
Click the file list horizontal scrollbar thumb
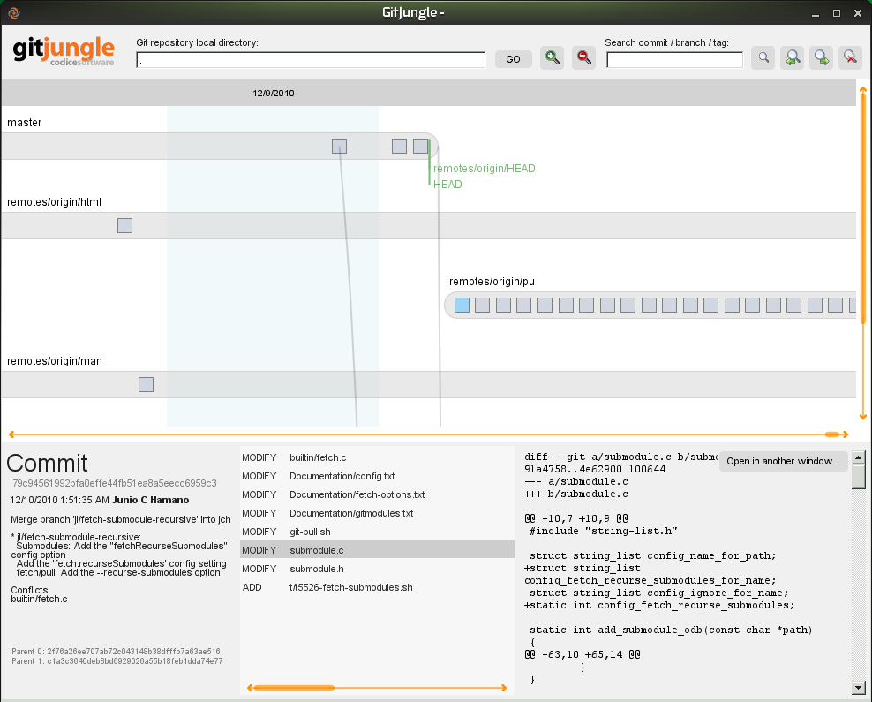[294, 688]
